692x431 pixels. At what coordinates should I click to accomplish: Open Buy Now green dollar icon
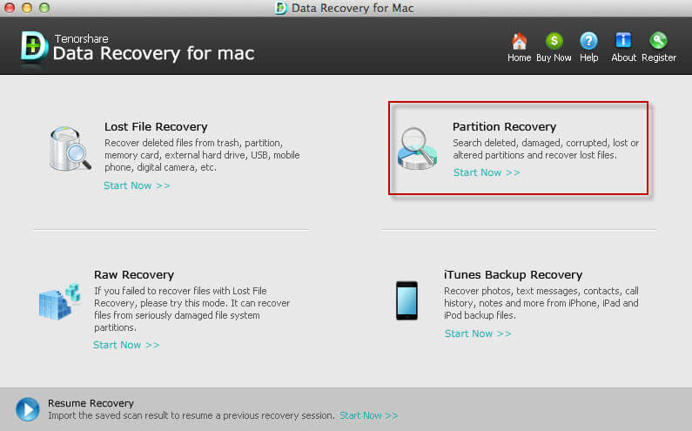(x=554, y=41)
